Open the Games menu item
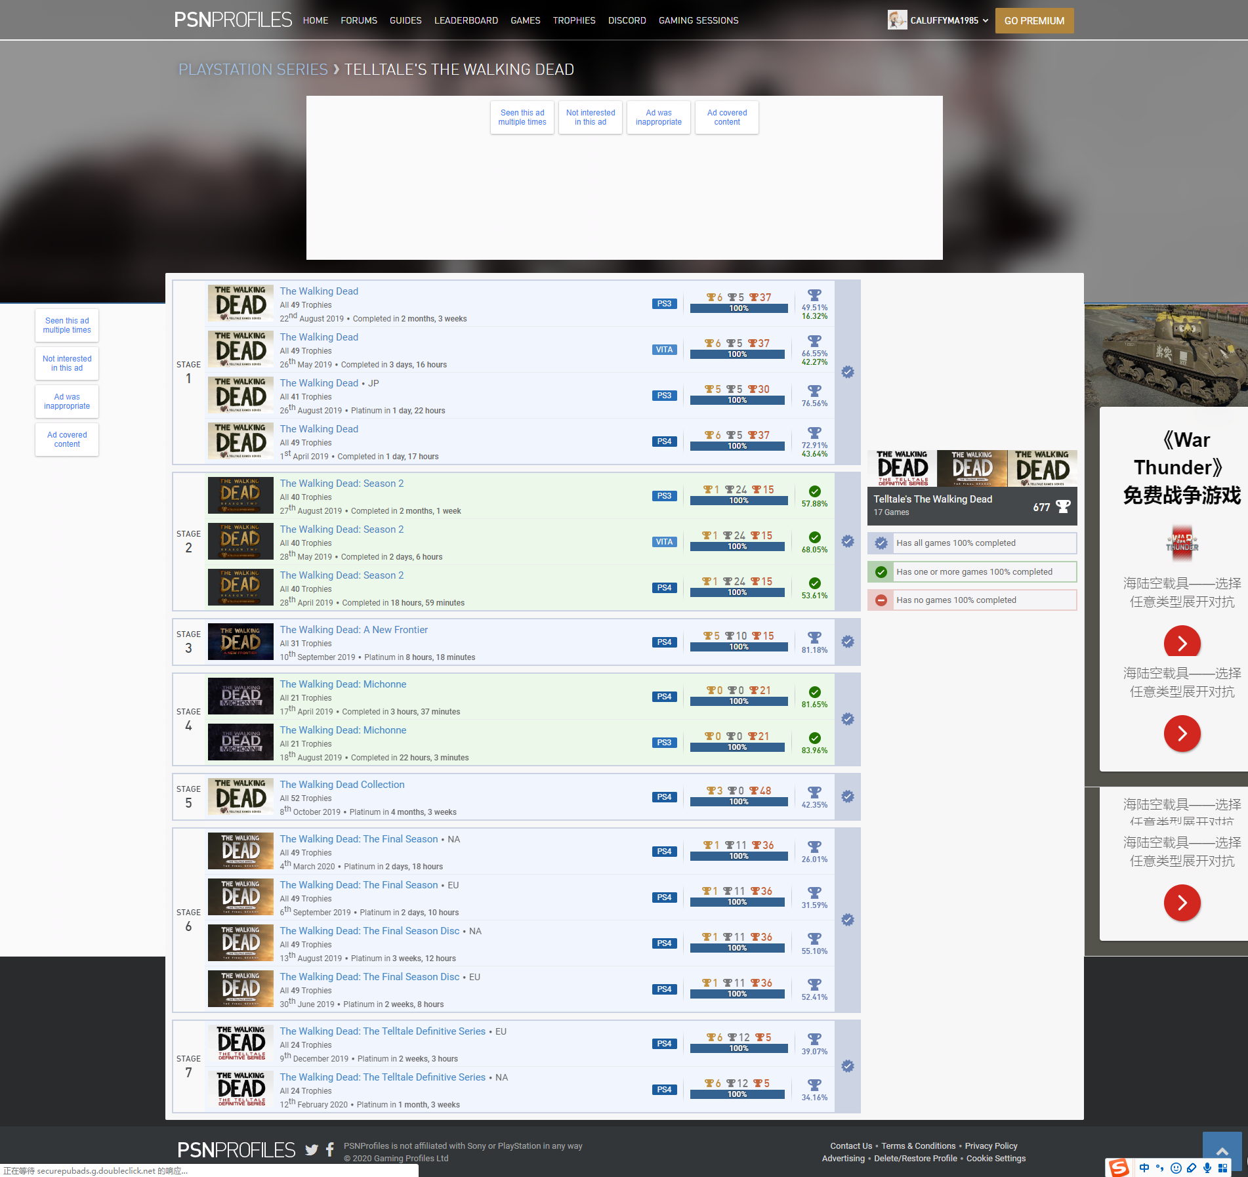The width and height of the screenshot is (1248, 1177). click(526, 20)
